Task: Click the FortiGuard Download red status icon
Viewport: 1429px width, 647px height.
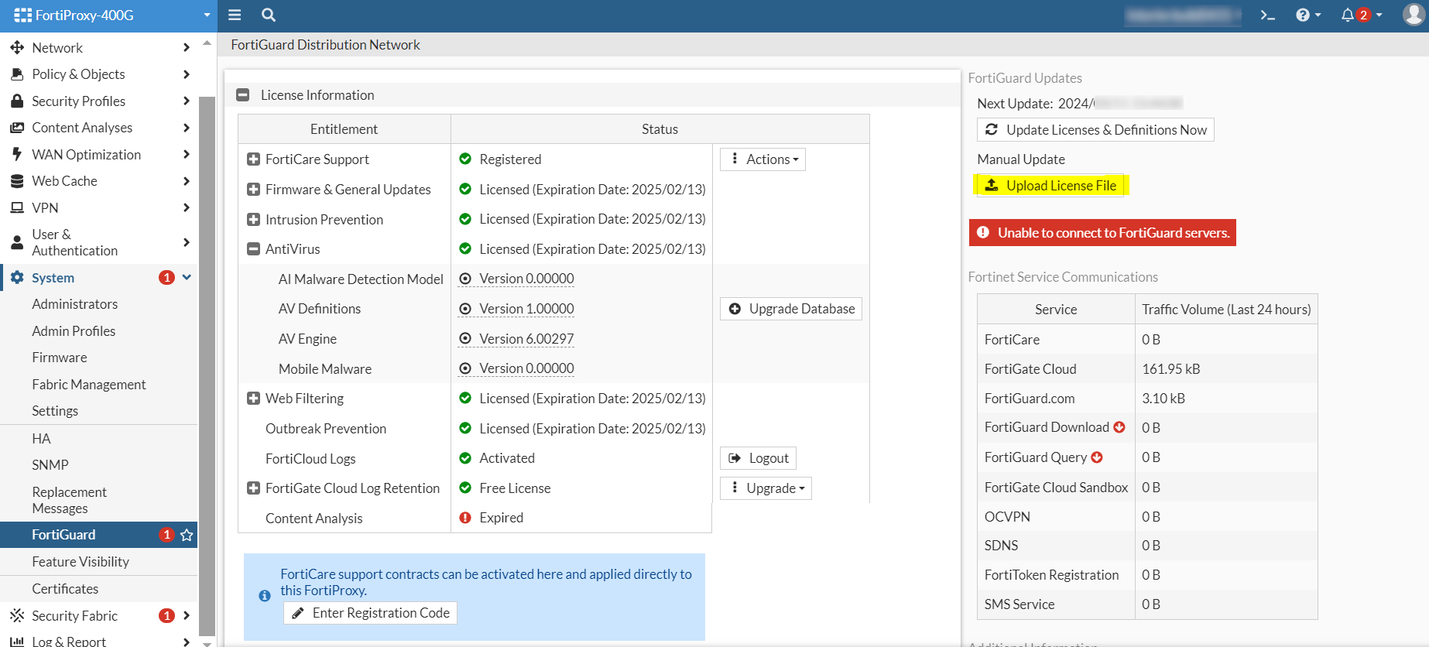Action: click(x=1119, y=427)
